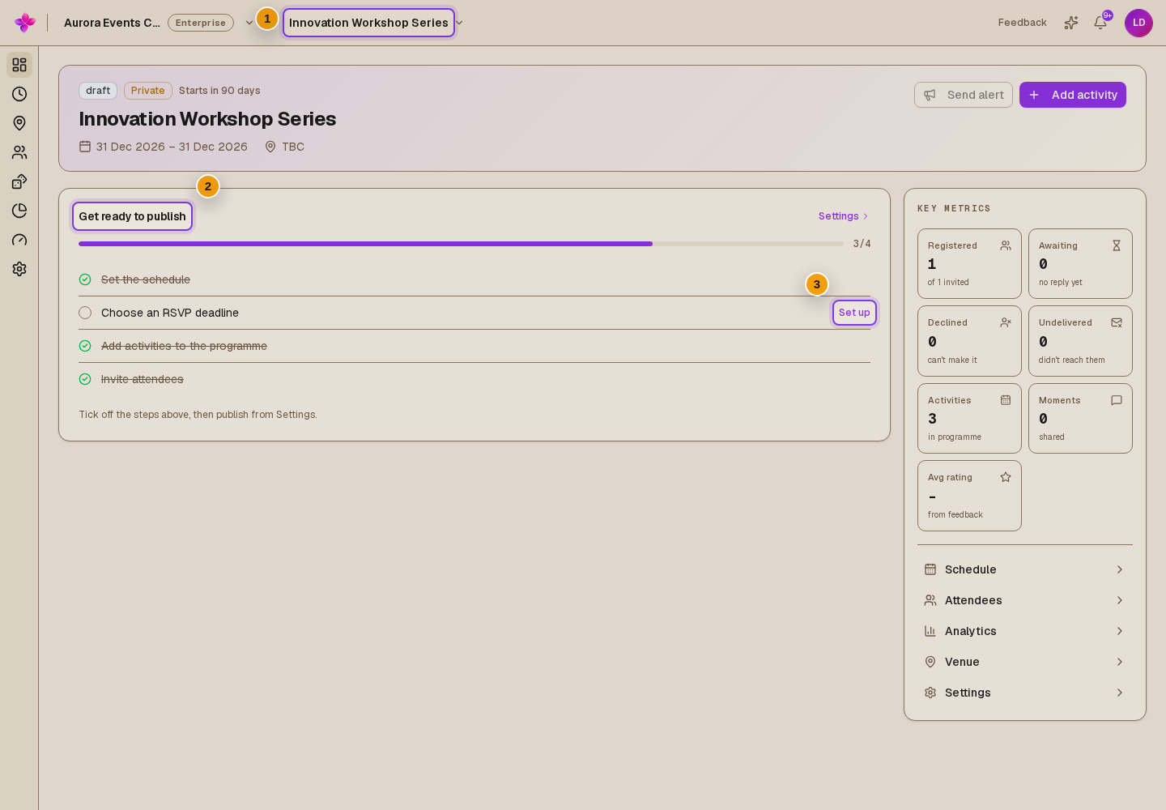Open the Feedback link in the top bar
Screen dimensions: 1166x810
[1022, 23]
